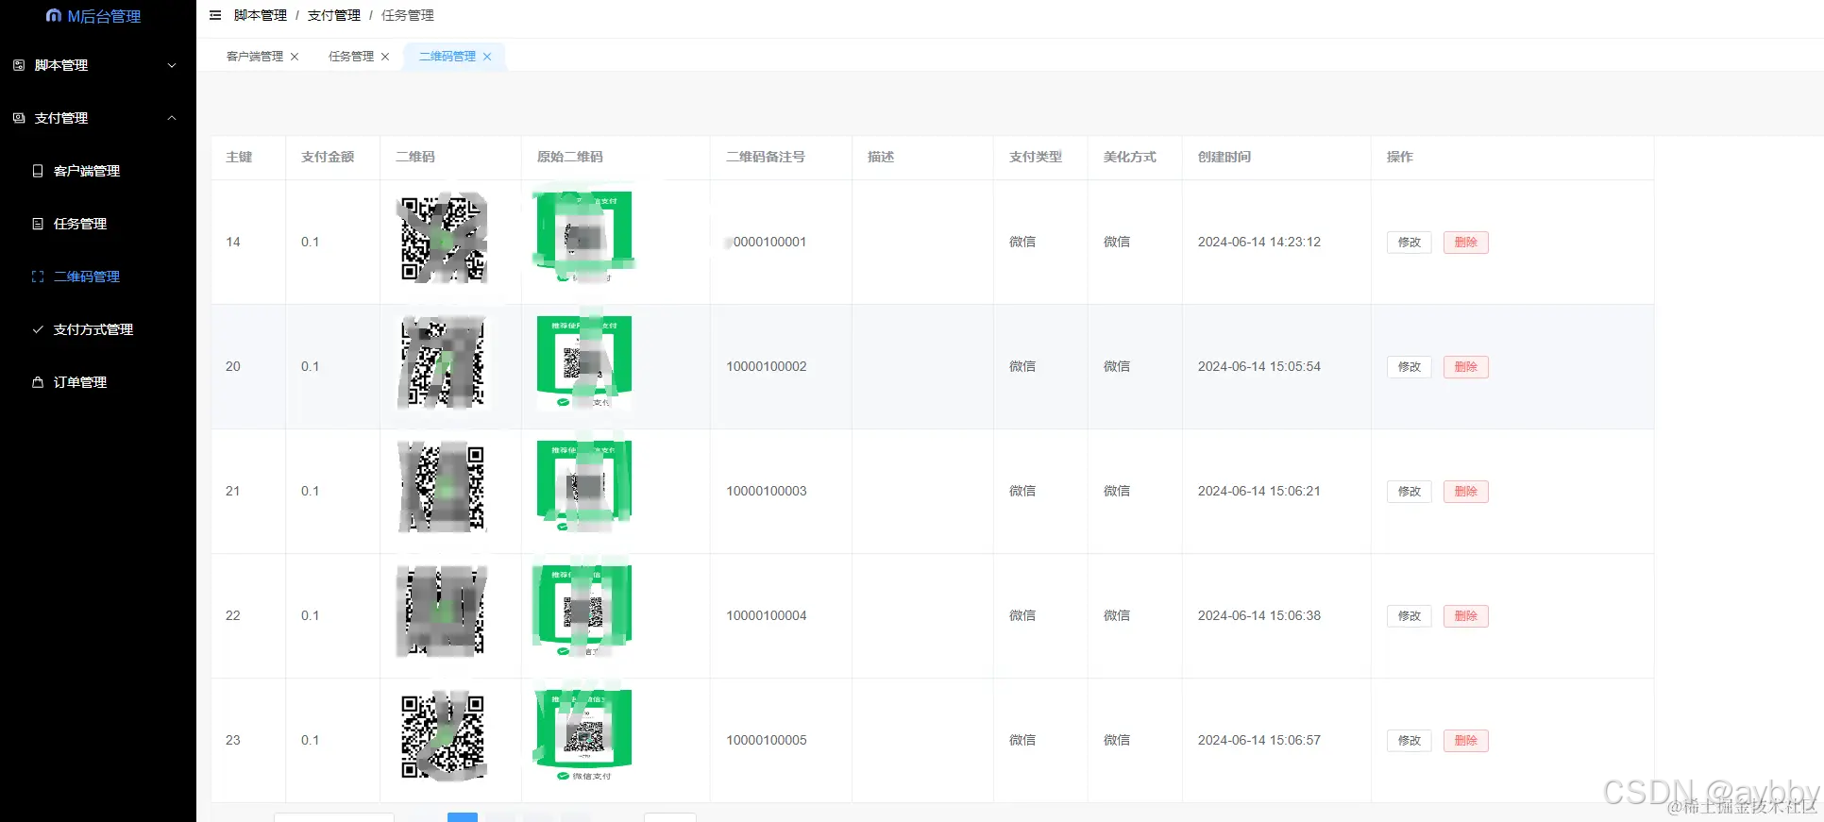Screen dimensions: 1824x822
Task: Click the 支付管理 breadcrumb
Action: pos(334,15)
